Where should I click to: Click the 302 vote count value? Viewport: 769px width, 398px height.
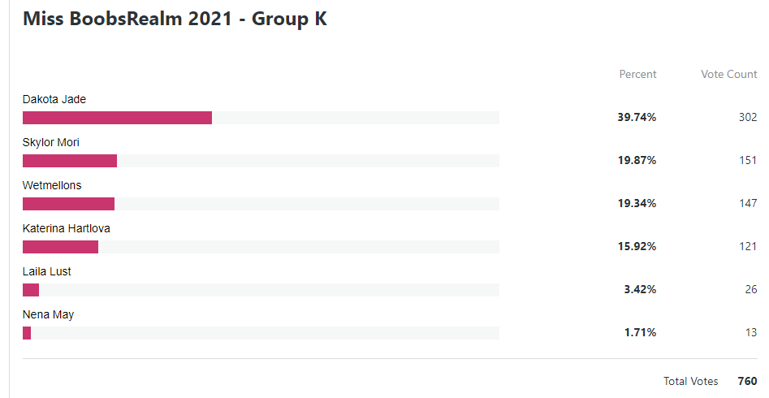(x=748, y=117)
